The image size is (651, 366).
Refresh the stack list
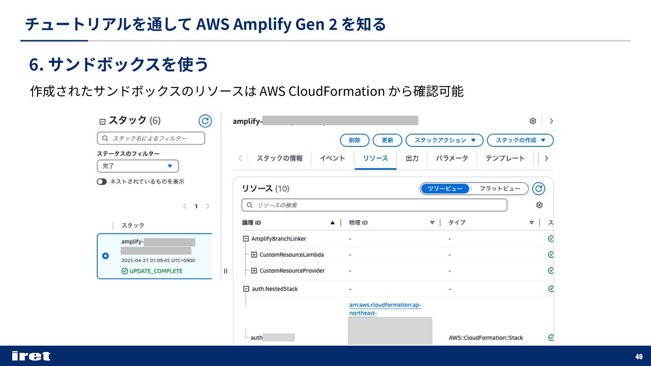coord(205,121)
